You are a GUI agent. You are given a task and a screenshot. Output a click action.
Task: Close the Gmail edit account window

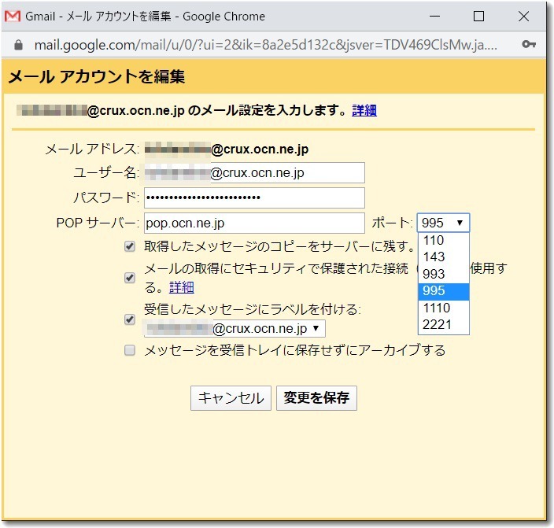pos(523,17)
